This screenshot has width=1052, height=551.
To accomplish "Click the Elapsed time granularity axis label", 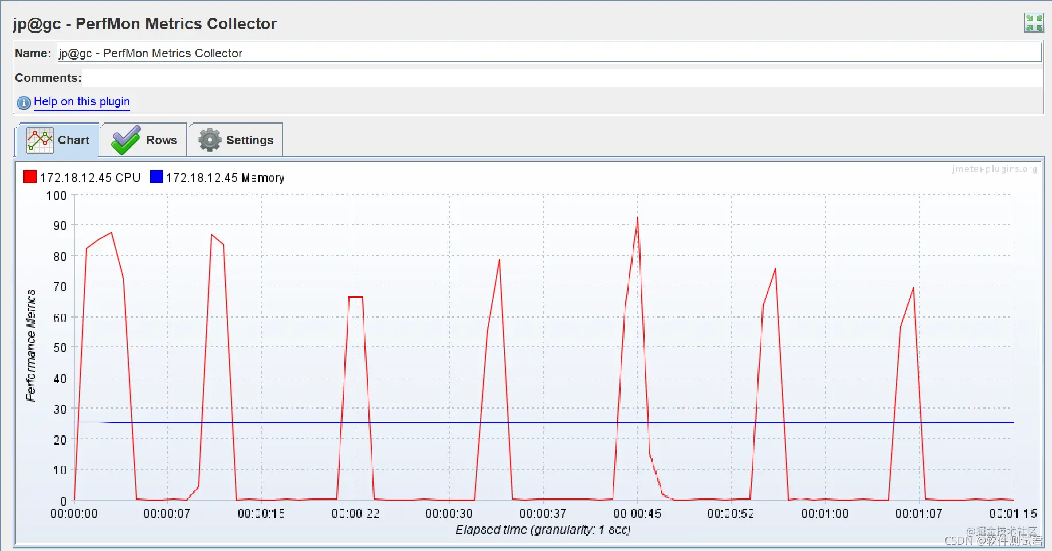I will pyautogui.click(x=543, y=529).
